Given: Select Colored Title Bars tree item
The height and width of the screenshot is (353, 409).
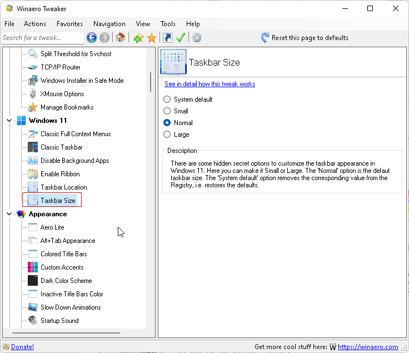Looking at the screenshot, I should point(64,254).
